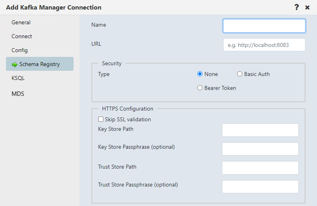Screen dimensions: 317x206
Task: Close the Add Kafka Manager Connection dialog
Action: tap(307, 8)
